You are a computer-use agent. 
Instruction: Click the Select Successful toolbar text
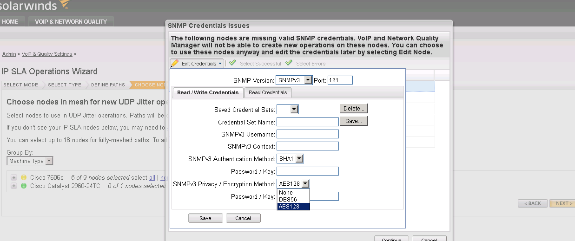(x=260, y=64)
